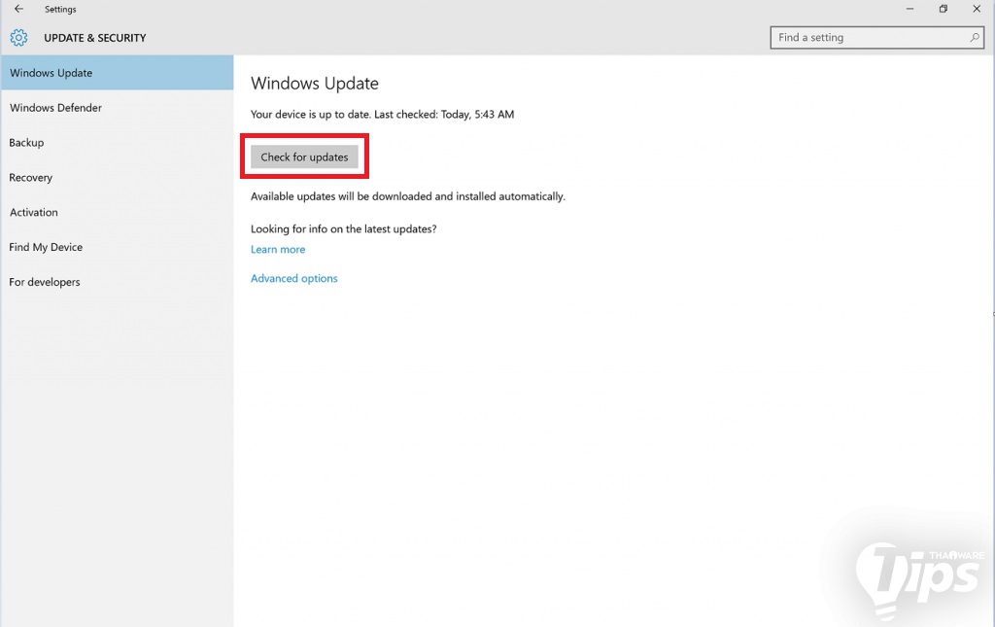Click 'Looking for info on the latest updates?' text
Screen dimensions: 995x627
click(x=343, y=229)
